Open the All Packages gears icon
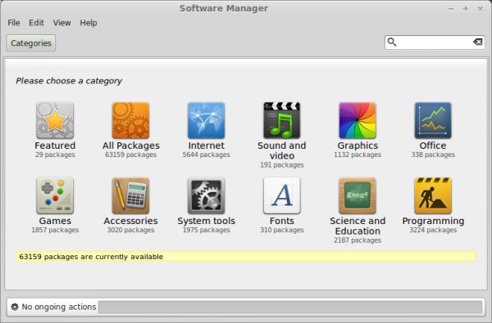The height and width of the screenshot is (323, 492). pos(130,120)
